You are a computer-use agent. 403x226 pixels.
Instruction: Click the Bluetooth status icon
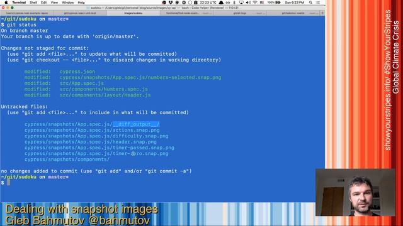tap(234, 3)
